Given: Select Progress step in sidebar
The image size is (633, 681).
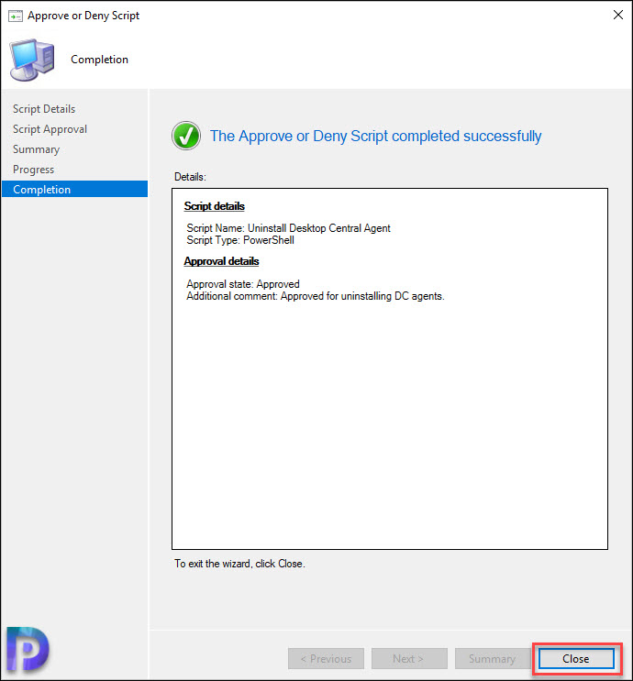Looking at the screenshot, I should click(33, 170).
